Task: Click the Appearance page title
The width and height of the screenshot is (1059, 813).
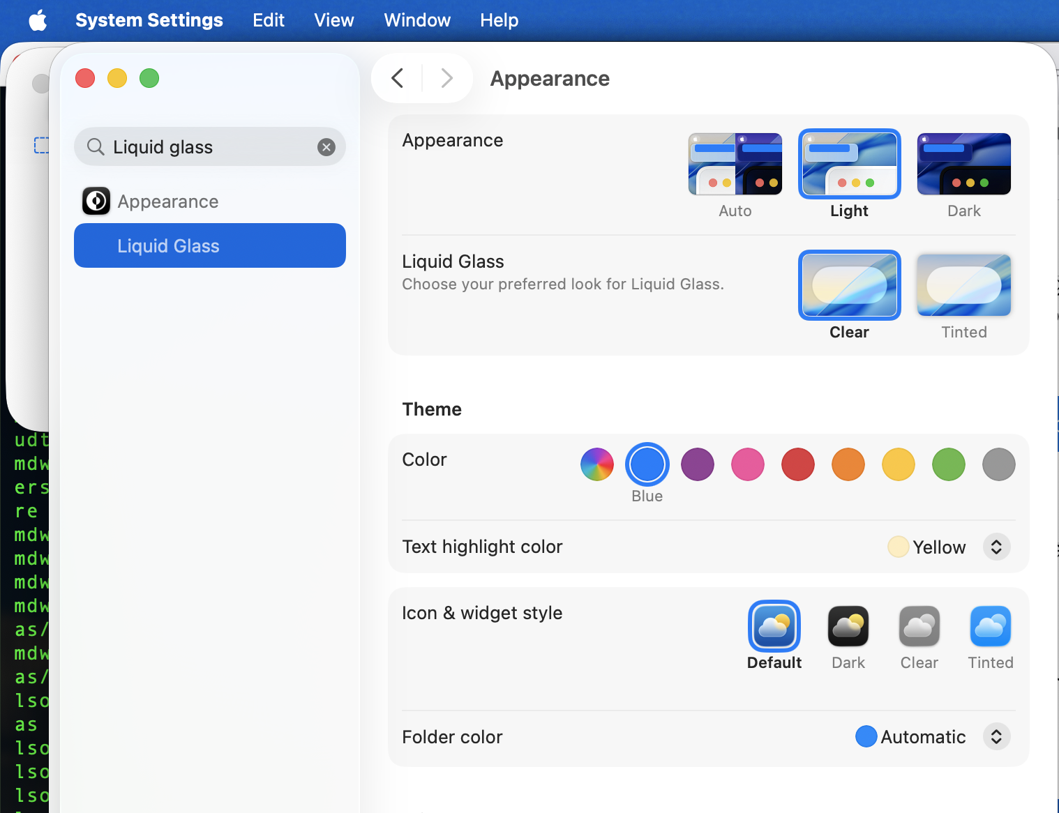Action: coord(550,79)
